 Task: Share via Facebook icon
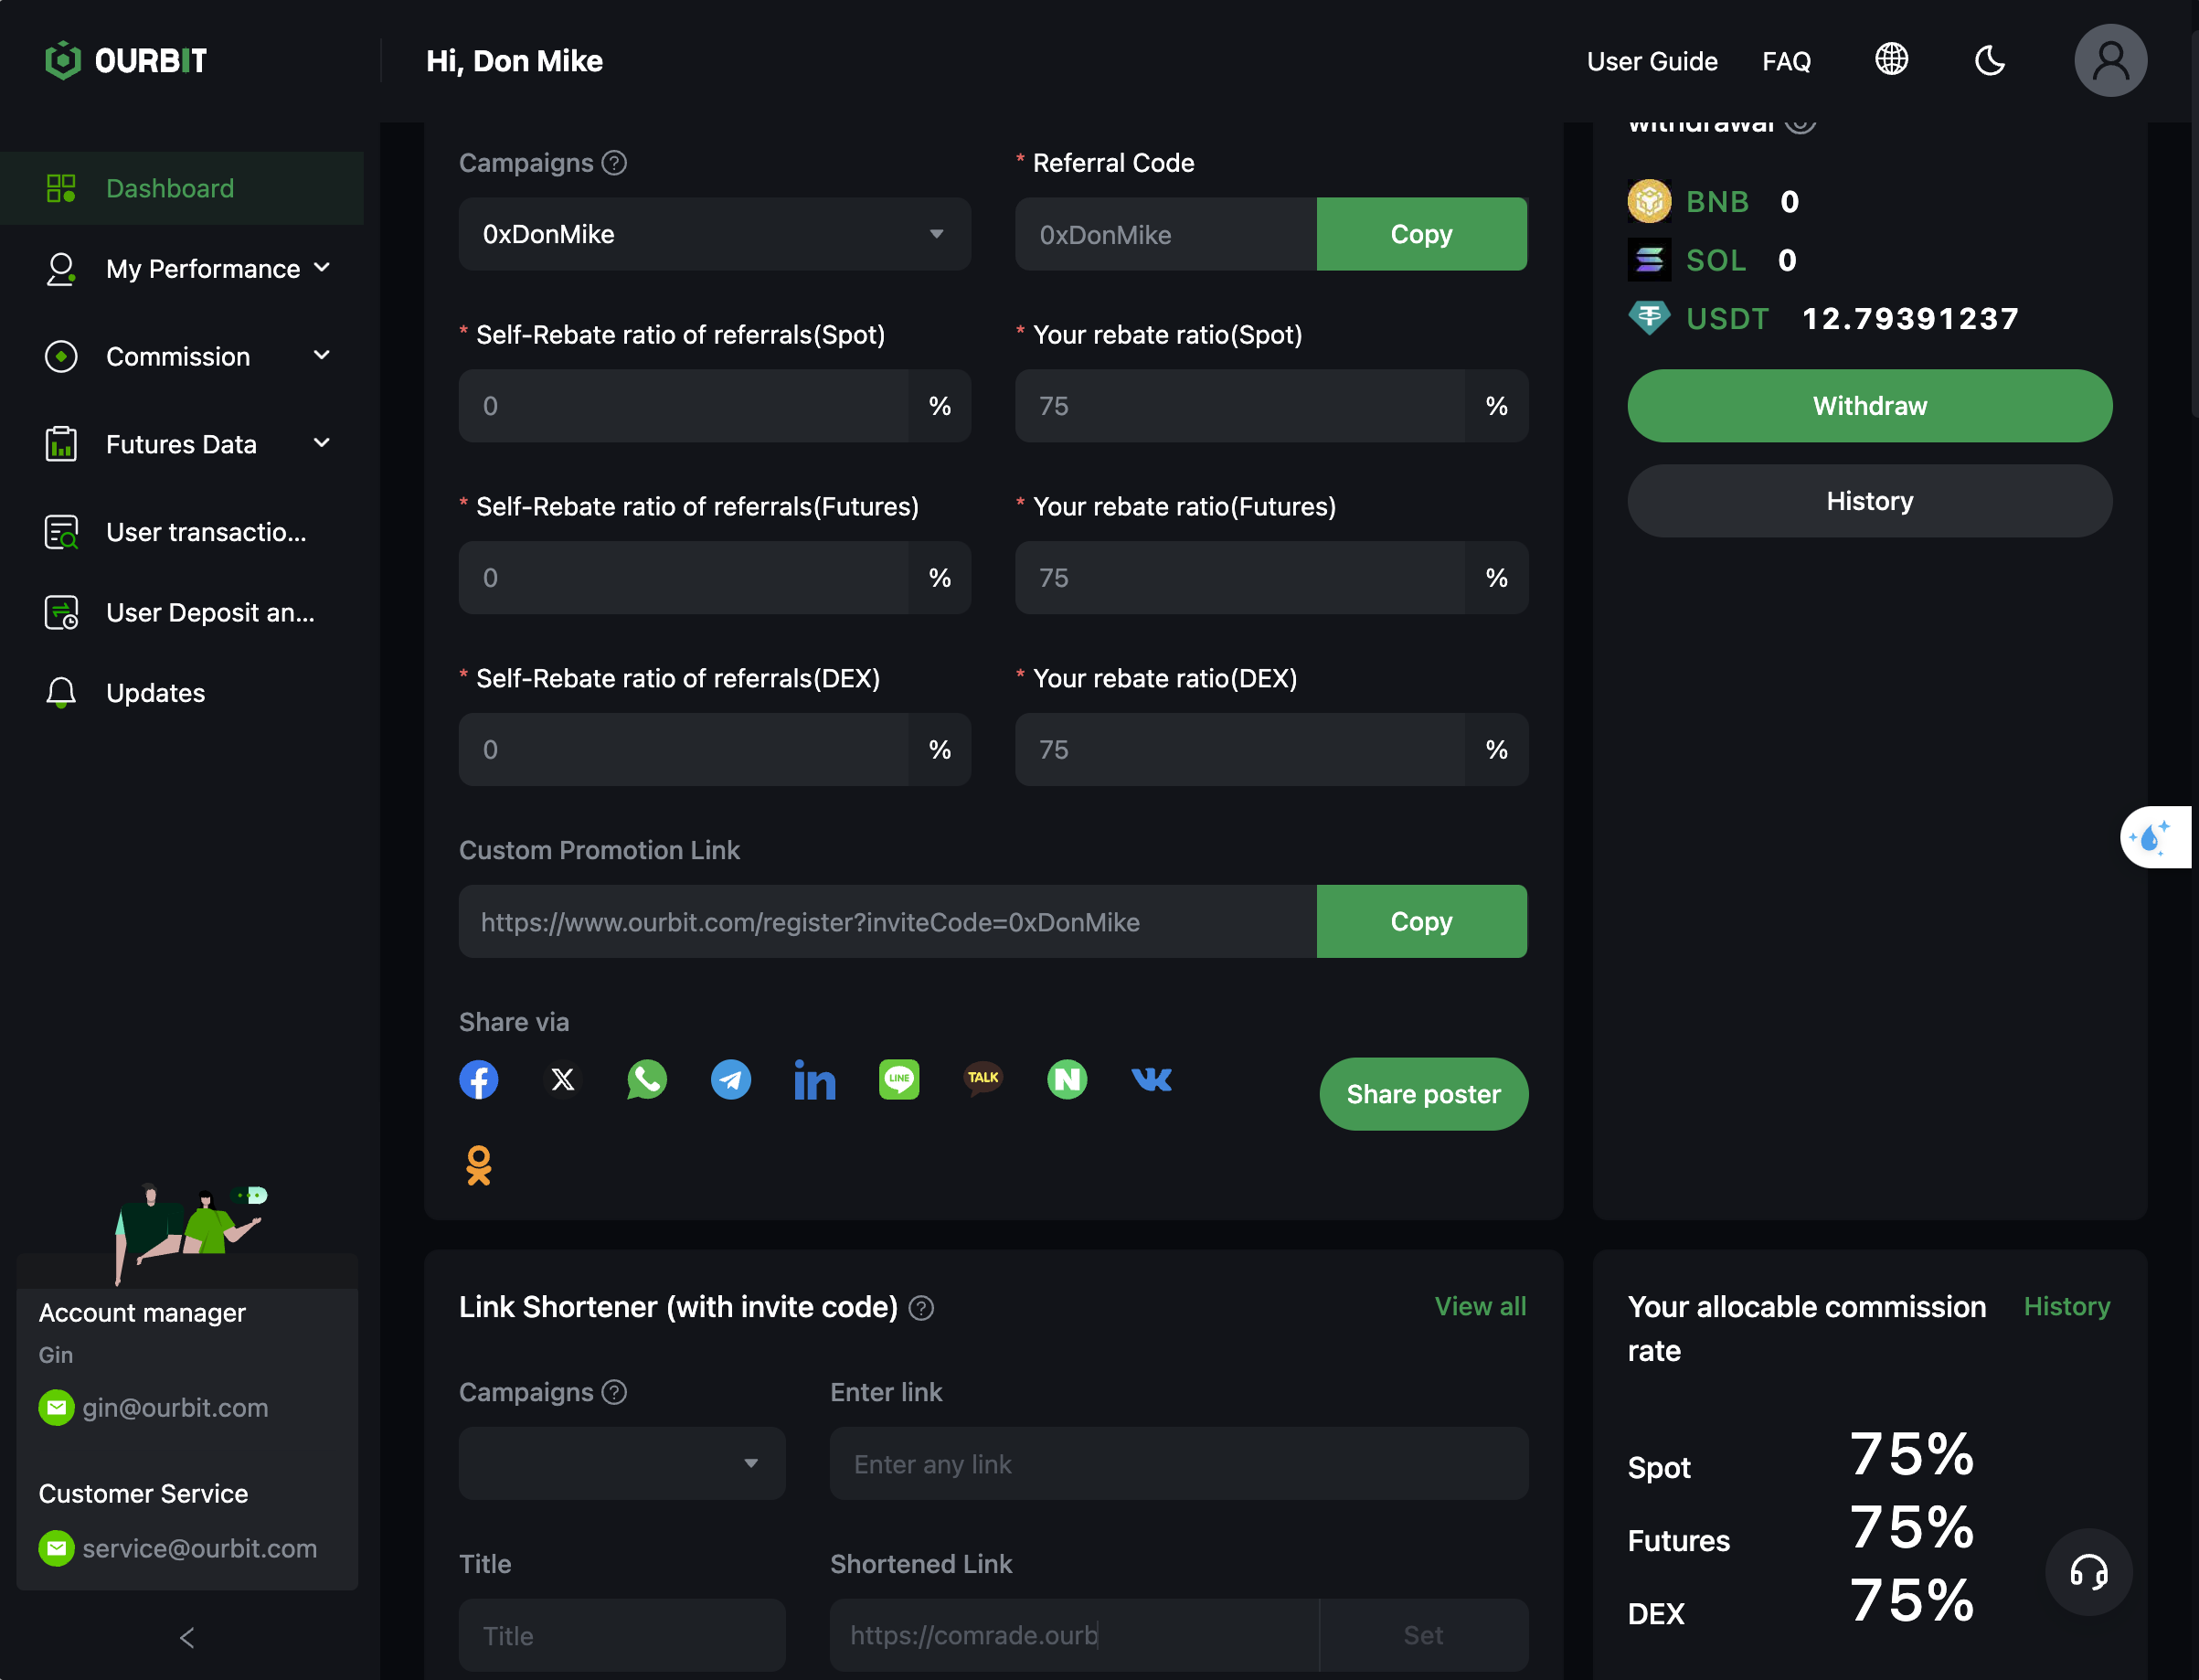click(x=479, y=1079)
